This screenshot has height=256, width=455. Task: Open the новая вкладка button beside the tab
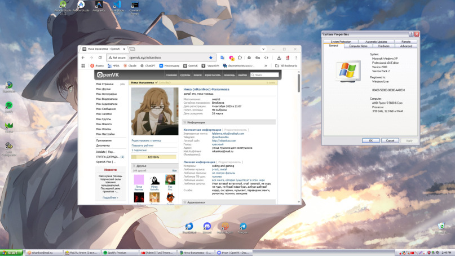tap(132, 49)
